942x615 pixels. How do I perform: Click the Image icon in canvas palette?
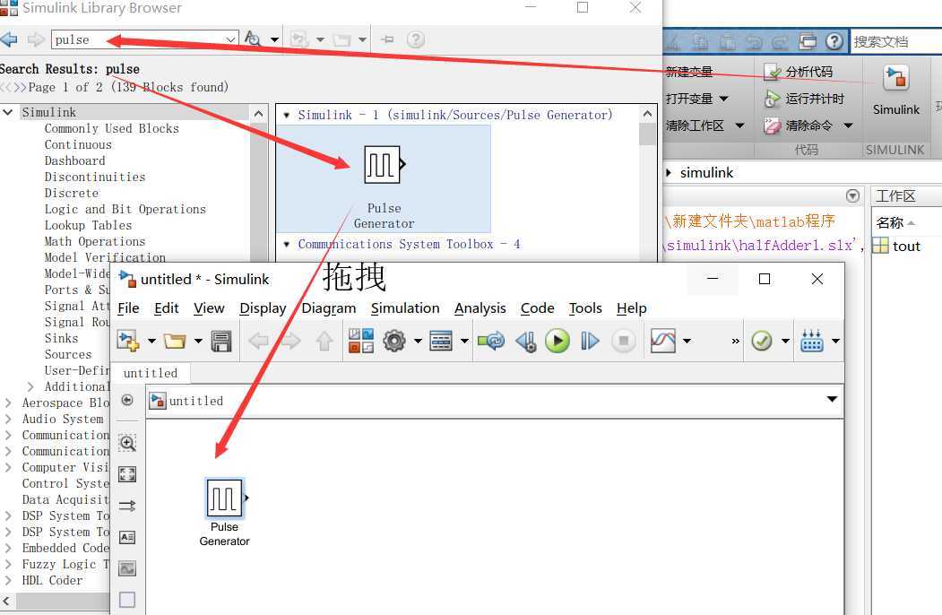click(x=127, y=568)
